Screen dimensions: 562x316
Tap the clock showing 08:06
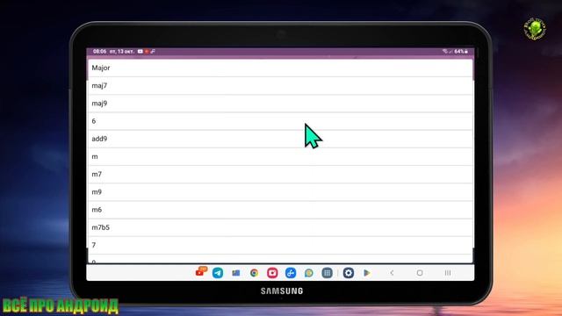tap(99, 52)
